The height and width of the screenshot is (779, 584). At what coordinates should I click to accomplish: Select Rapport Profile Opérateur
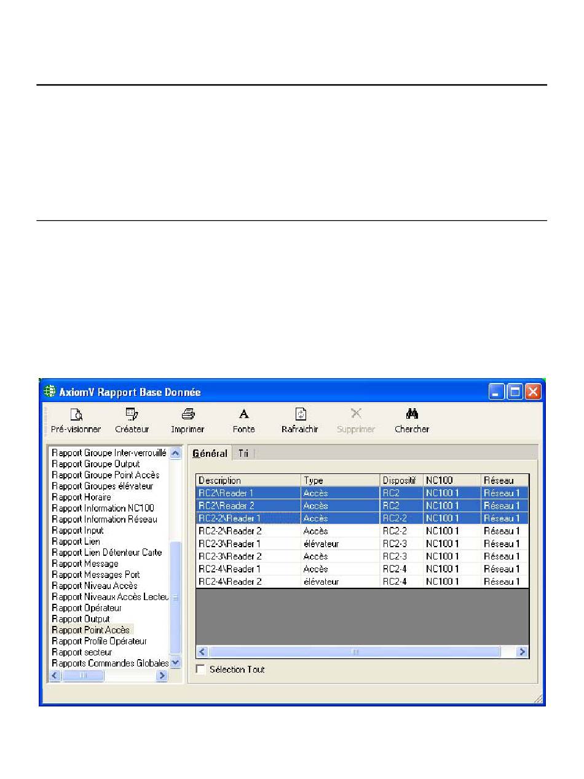click(x=100, y=641)
